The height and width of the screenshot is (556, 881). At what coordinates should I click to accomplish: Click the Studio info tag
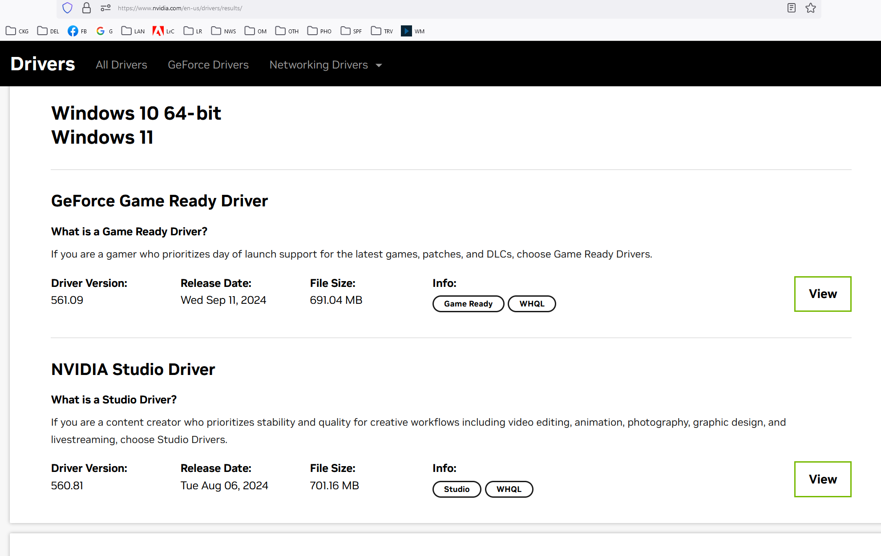pos(457,489)
